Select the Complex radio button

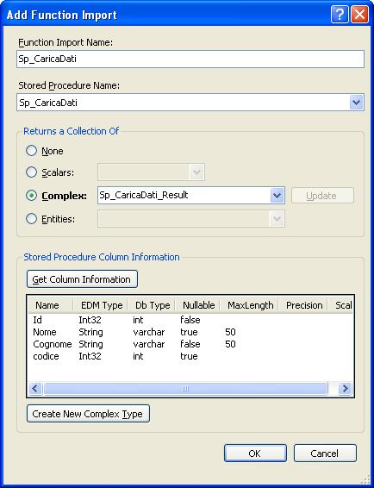31,196
